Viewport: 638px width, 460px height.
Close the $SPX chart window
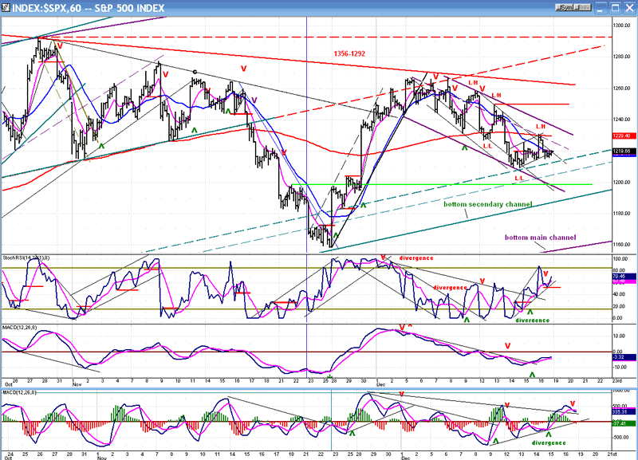(x=628, y=8)
